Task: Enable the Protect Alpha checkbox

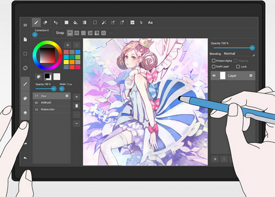Action: coord(214,61)
